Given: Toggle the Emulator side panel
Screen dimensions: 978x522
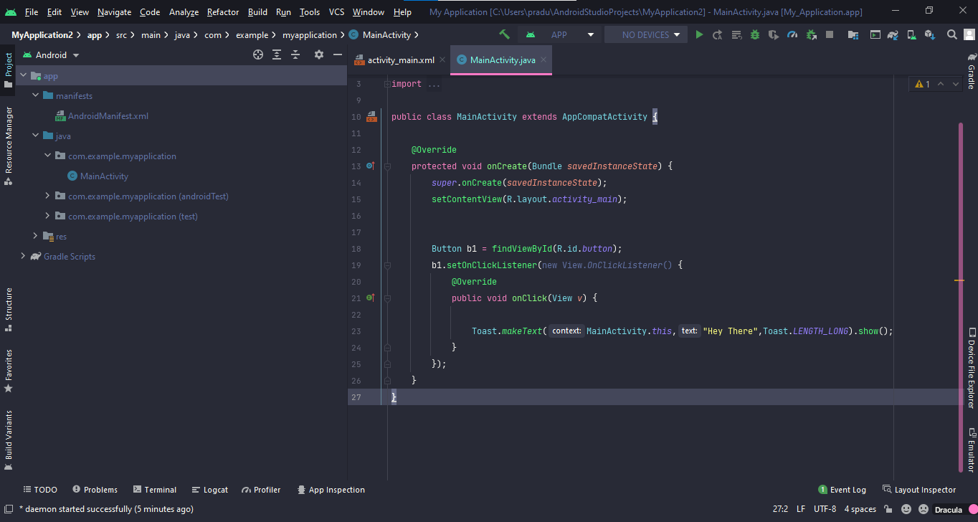Looking at the screenshot, I should tap(971, 450).
